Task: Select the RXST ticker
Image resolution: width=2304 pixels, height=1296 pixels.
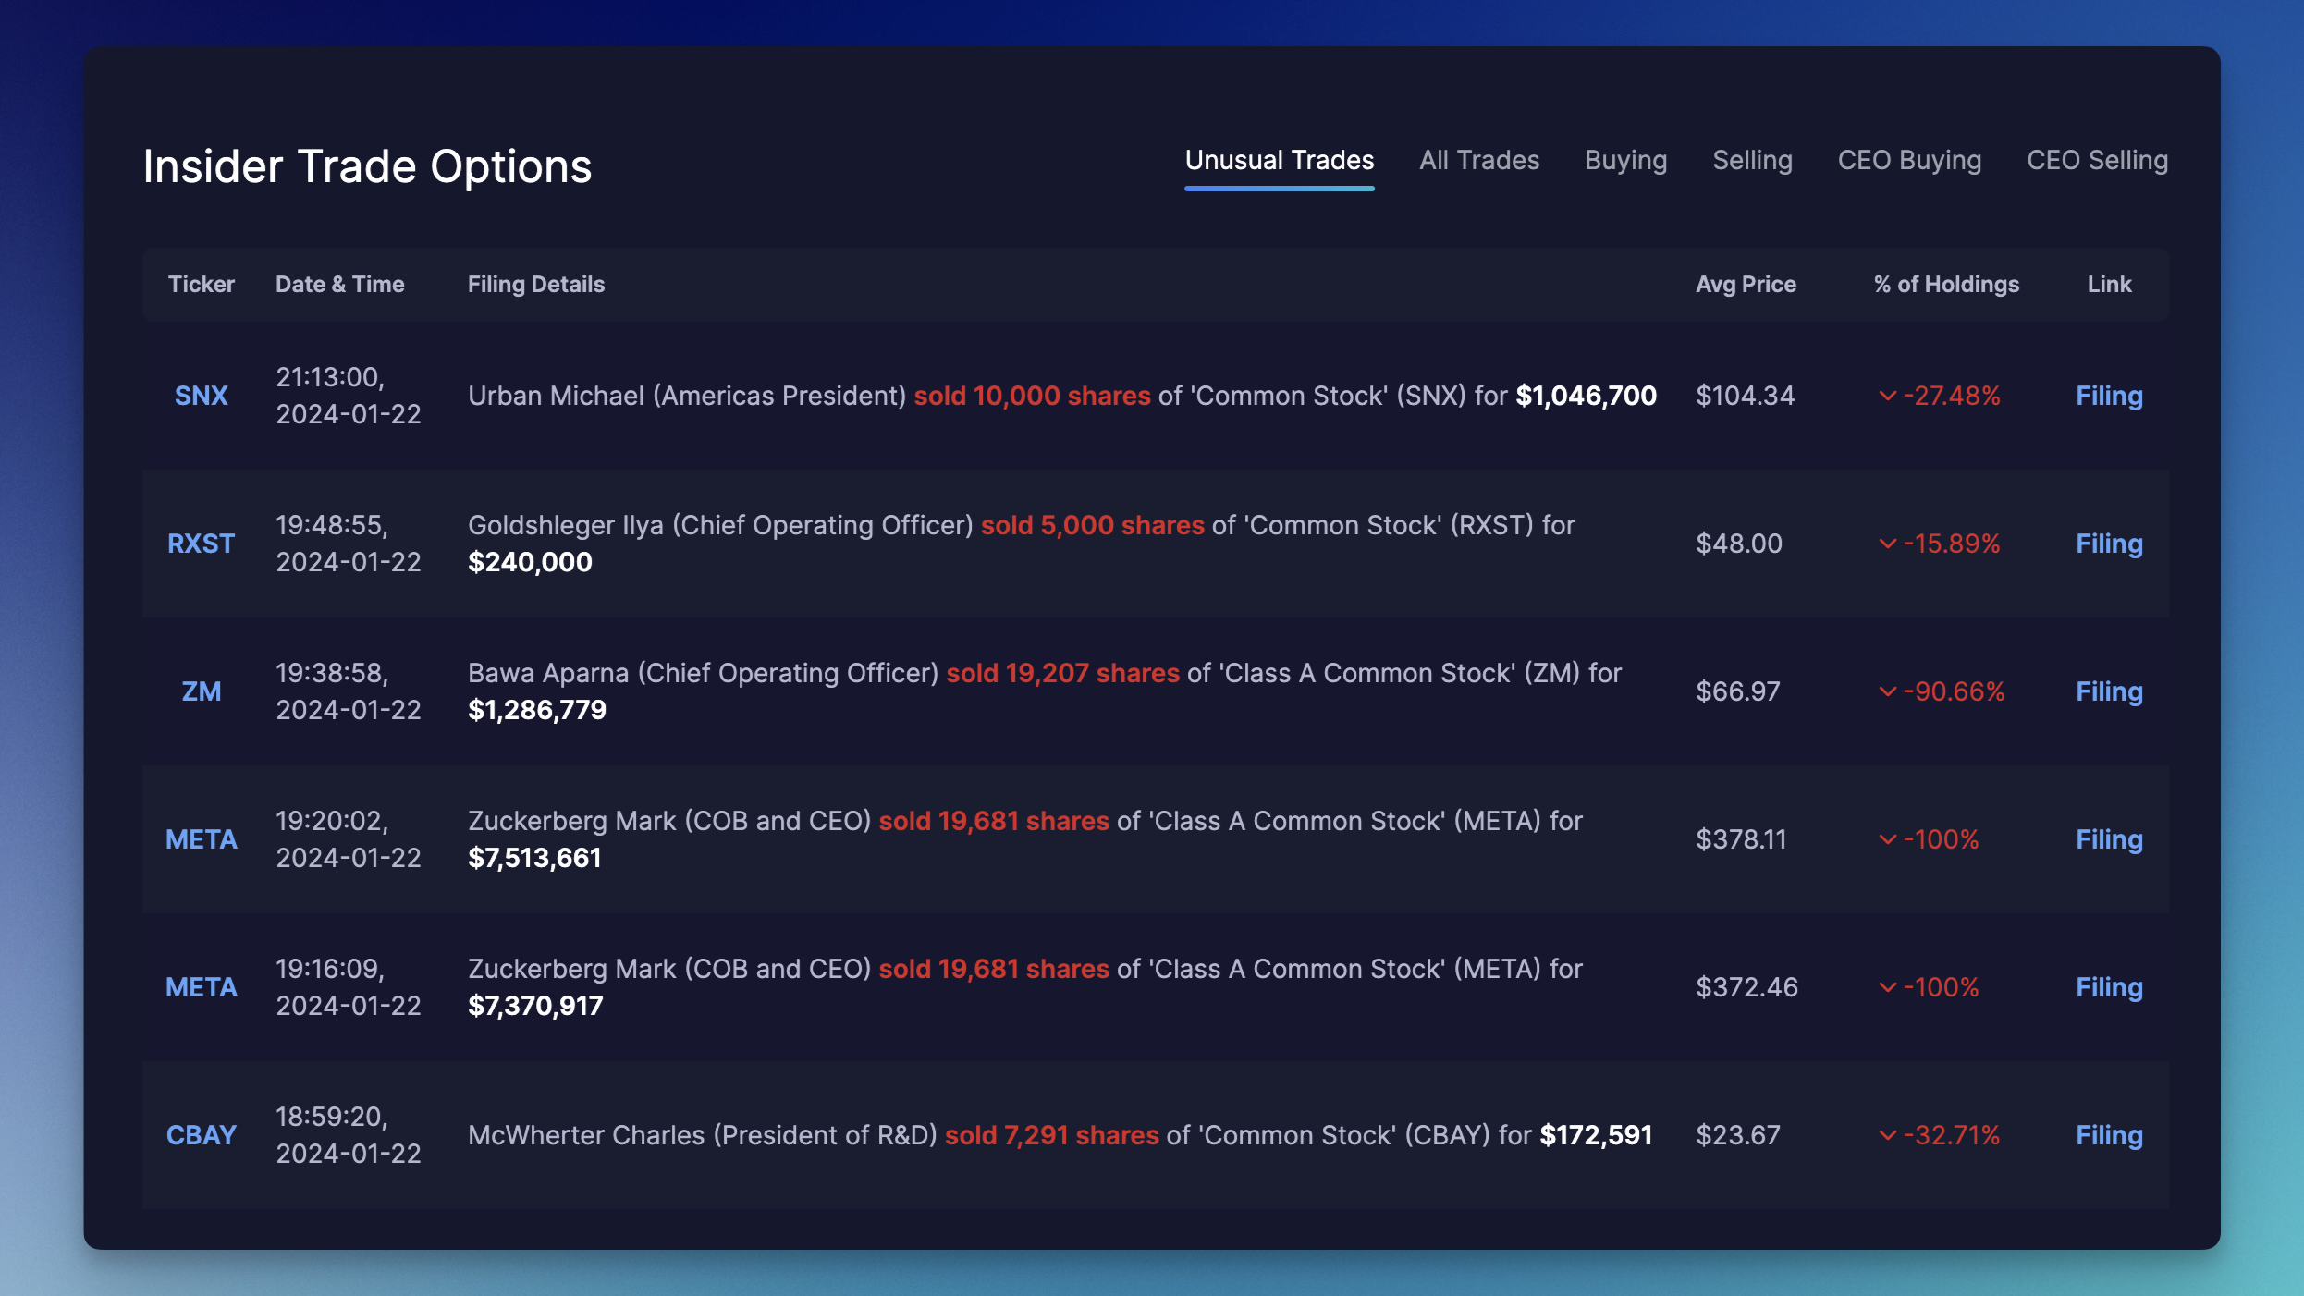Action: click(x=201, y=544)
